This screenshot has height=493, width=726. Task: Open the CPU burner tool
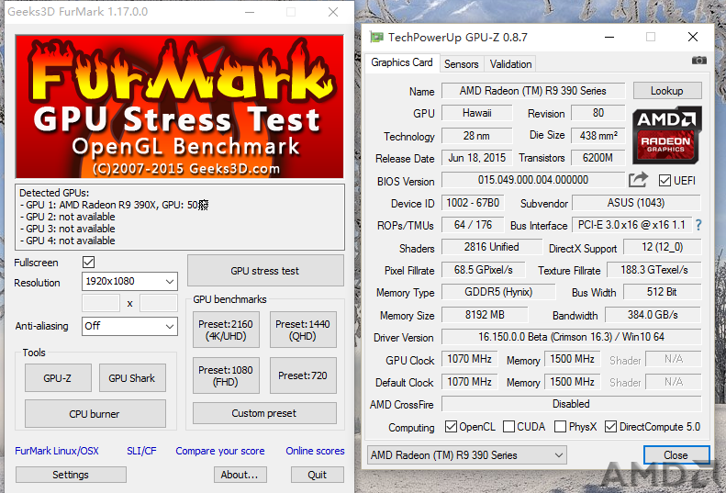pyautogui.click(x=95, y=414)
